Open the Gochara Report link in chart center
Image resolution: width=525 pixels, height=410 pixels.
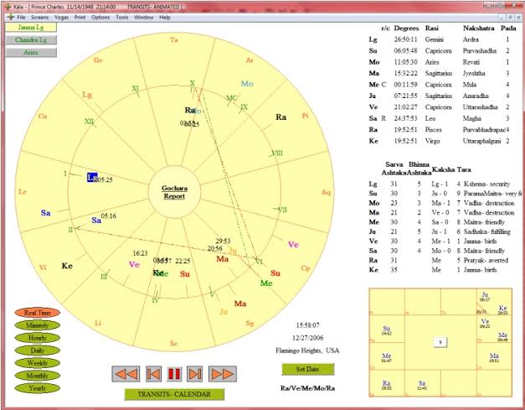click(x=174, y=192)
